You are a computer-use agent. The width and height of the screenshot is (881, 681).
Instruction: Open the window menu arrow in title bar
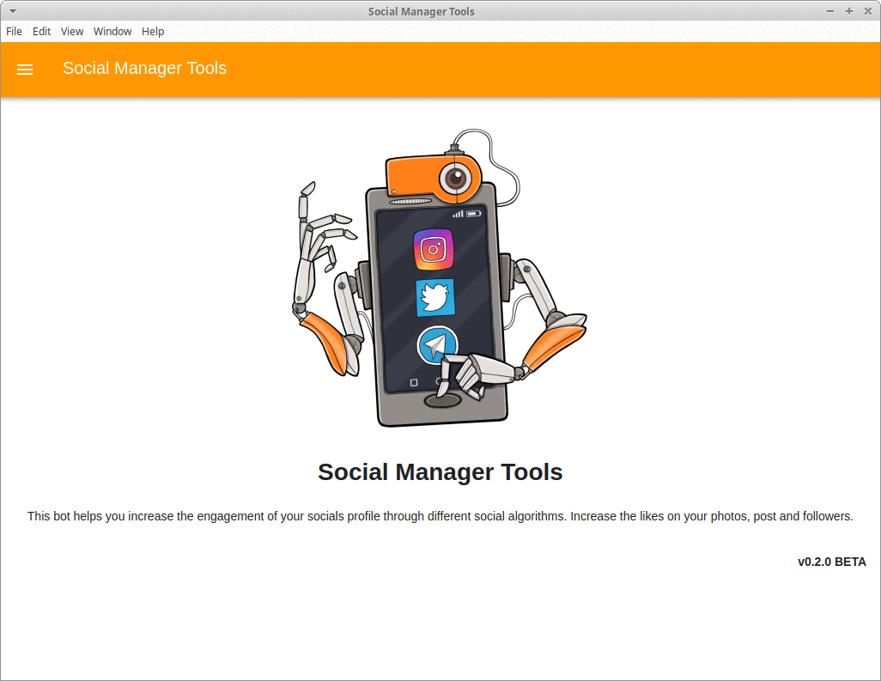(x=12, y=10)
